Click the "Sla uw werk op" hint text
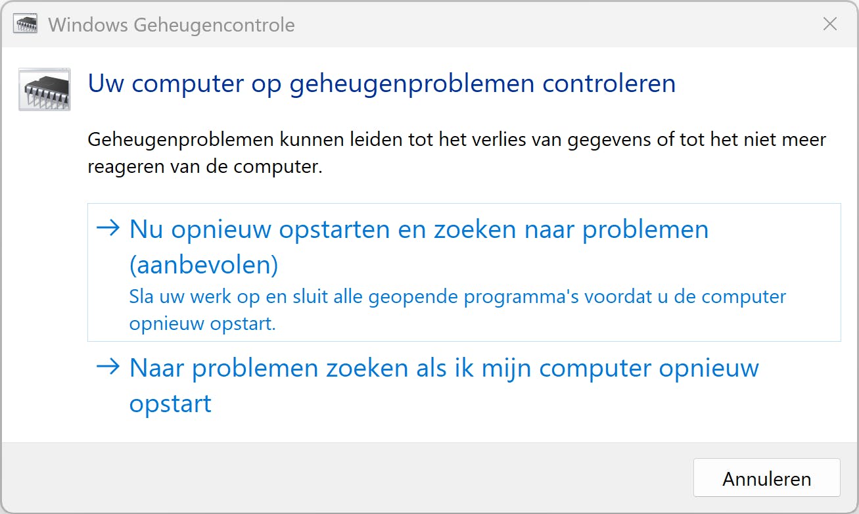Viewport: 859px width, 514px height. (x=457, y=297)
